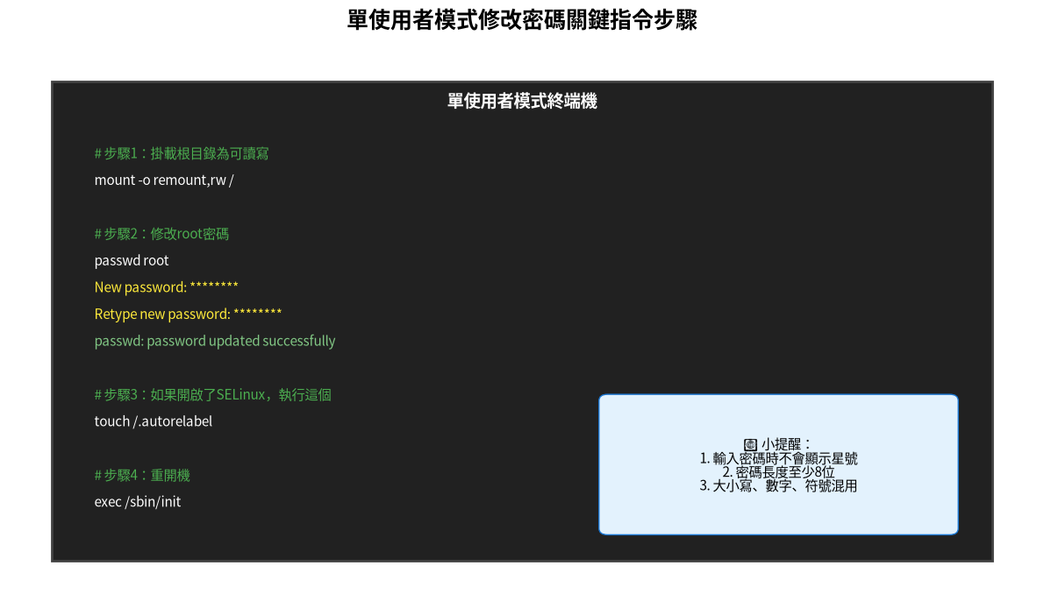Click the command passwd root
This screenshot has height=601, width=1044.
(132, 260)
